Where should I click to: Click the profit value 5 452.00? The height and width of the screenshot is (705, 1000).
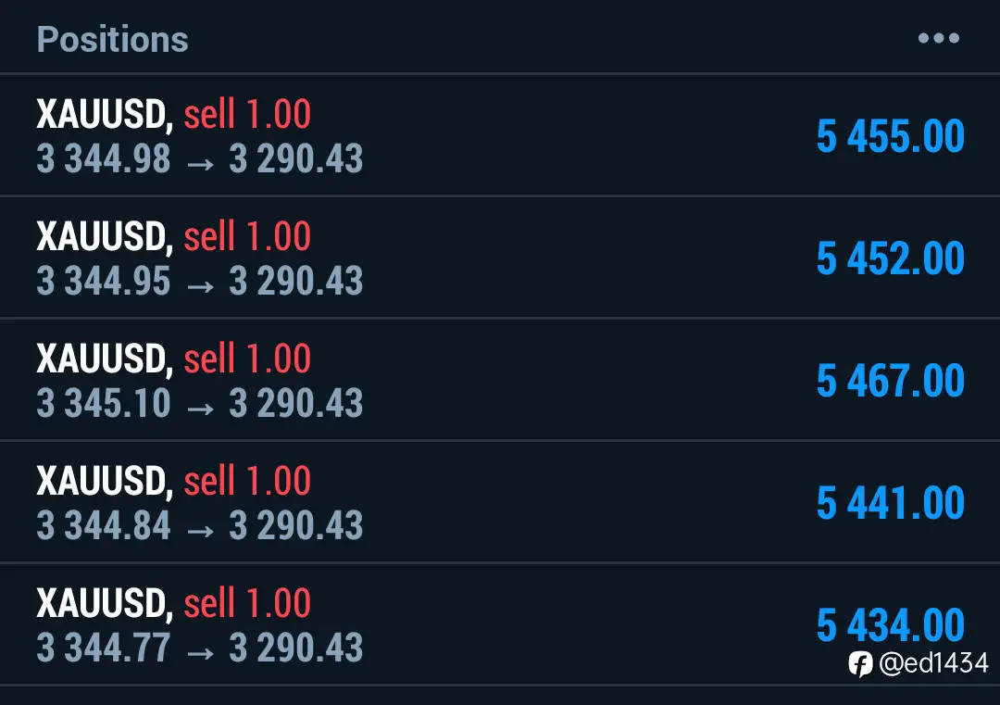(891, 259)
